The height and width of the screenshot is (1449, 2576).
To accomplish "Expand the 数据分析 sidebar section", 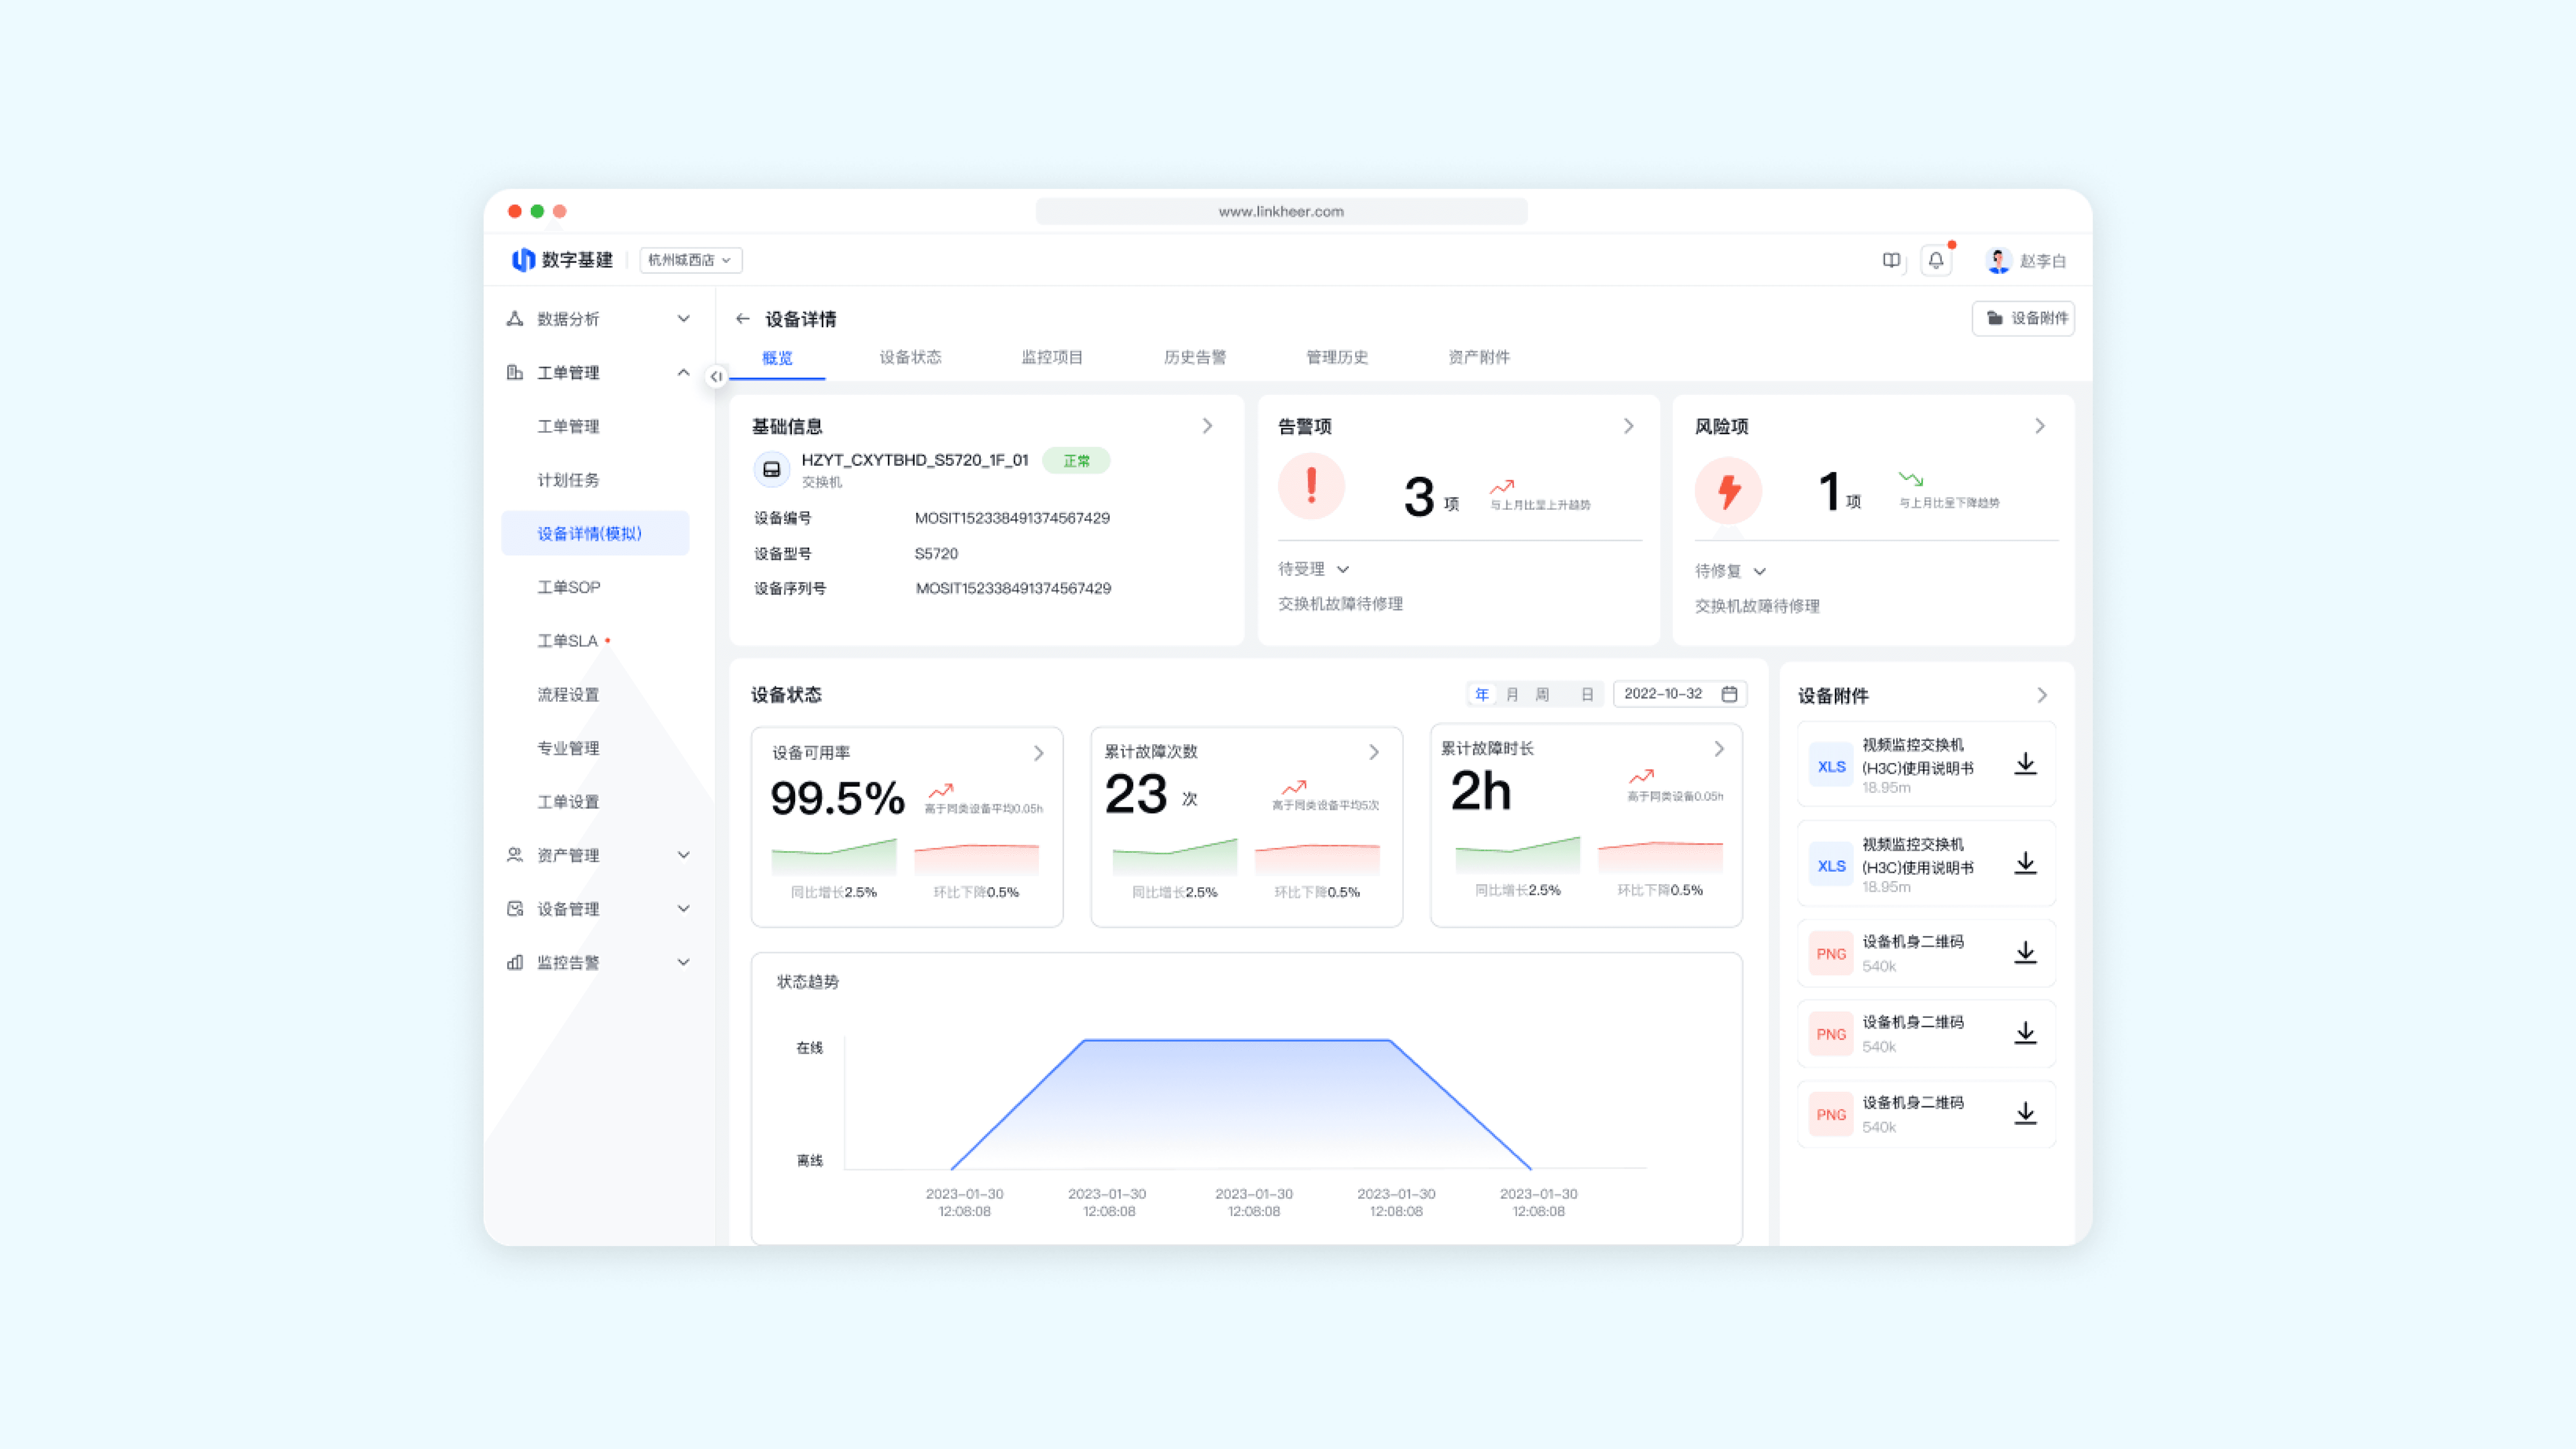I will click(684, 319).
